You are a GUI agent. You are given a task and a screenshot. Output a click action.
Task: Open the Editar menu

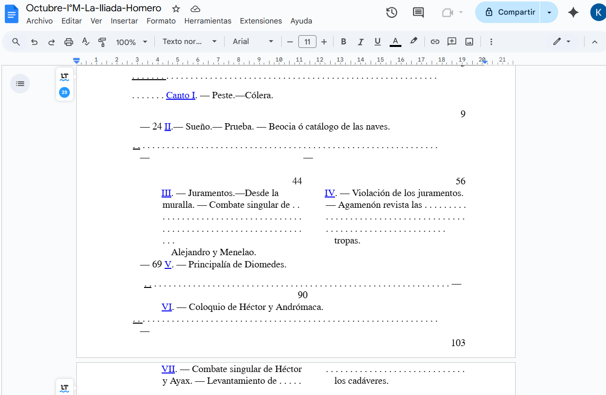71,21
